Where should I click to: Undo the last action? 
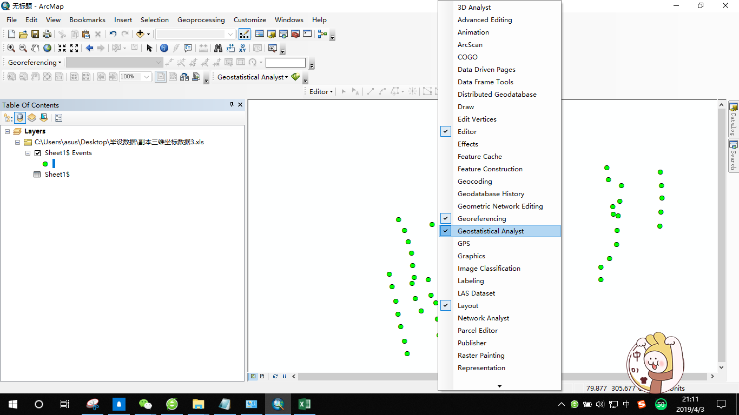pos(113,34)
